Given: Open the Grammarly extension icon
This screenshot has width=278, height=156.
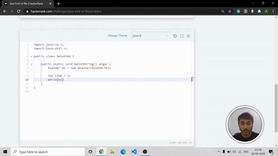Looking at the screenshot, I should (x=238, y=11).
